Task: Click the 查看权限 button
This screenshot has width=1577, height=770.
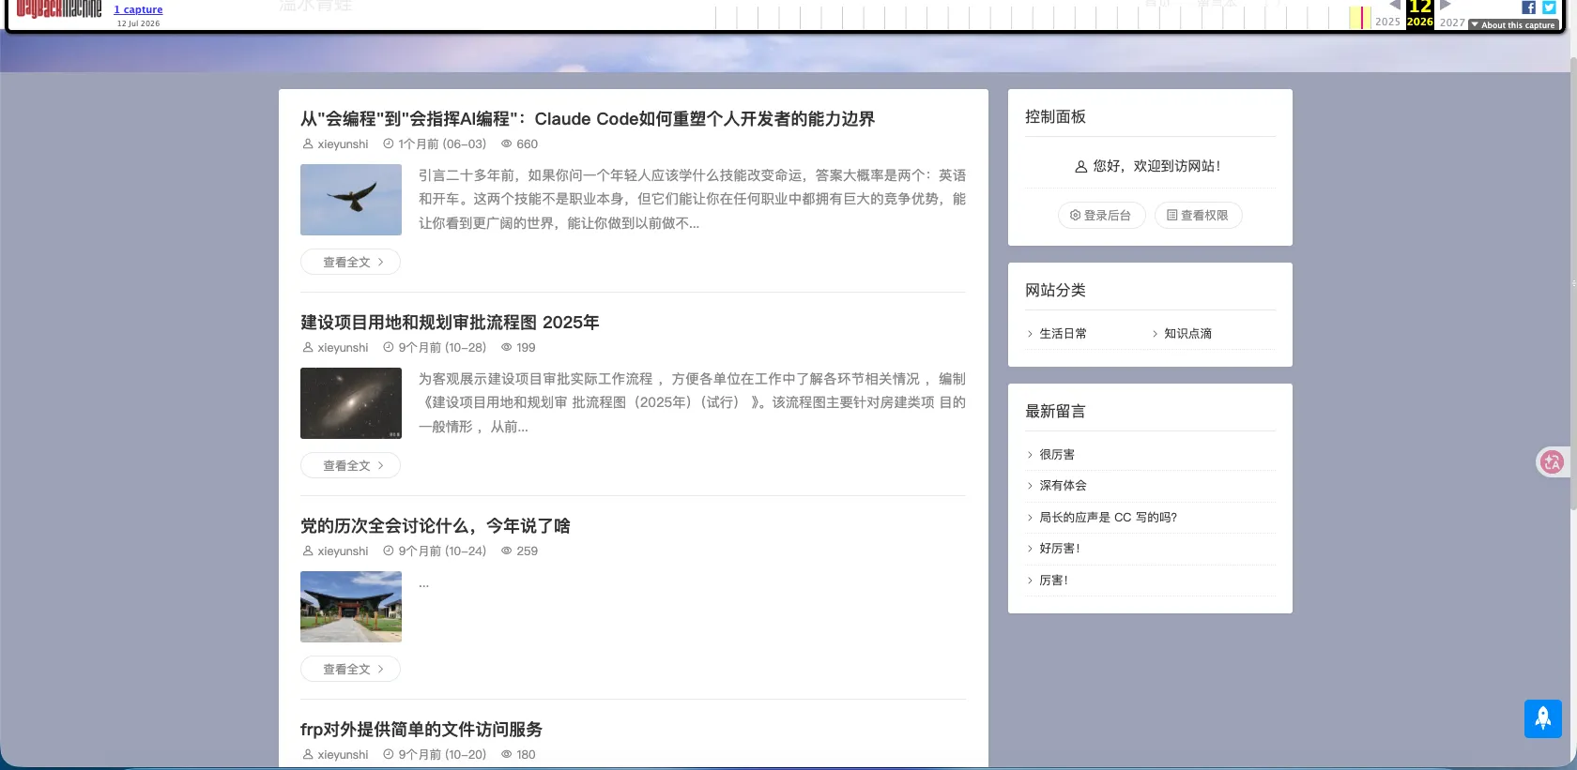Action: coord(1198,215)
